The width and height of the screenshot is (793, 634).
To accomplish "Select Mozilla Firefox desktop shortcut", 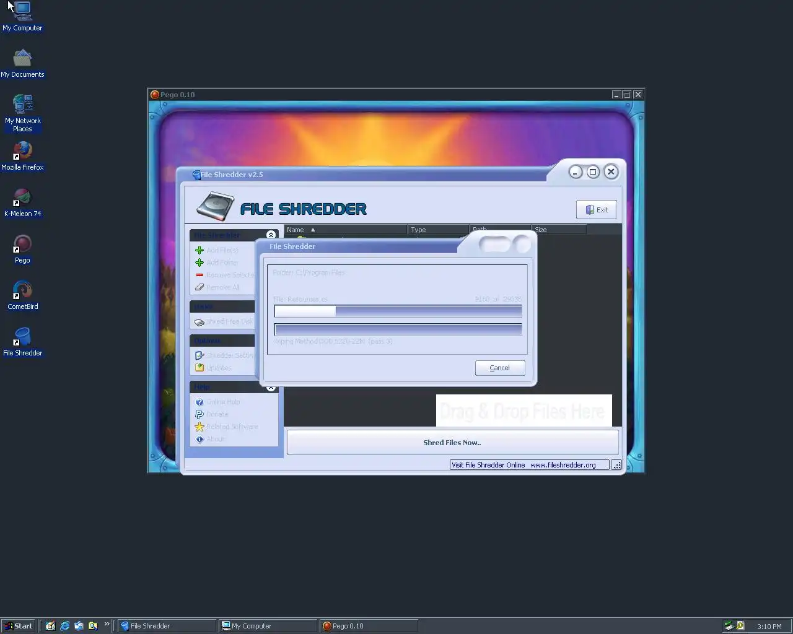I will click(x=22, y=156).
